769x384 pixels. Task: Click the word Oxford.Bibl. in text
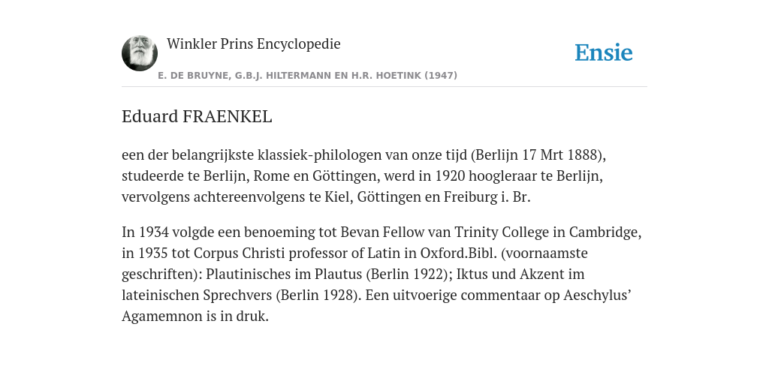coord(459,253)
